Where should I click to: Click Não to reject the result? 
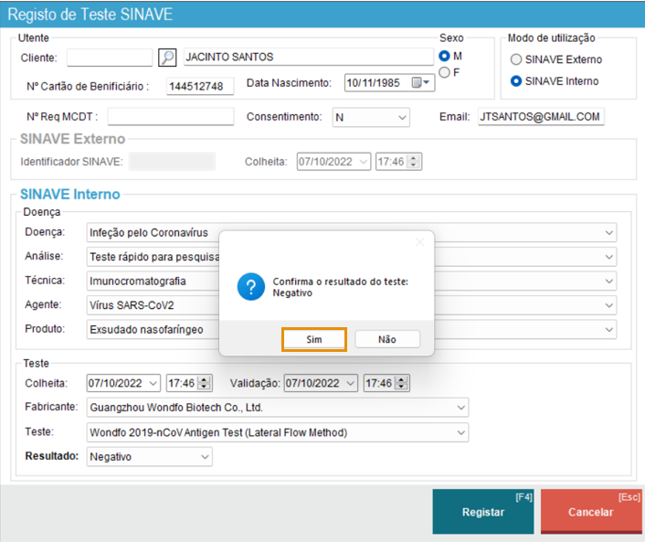click(x=387, y=339)
